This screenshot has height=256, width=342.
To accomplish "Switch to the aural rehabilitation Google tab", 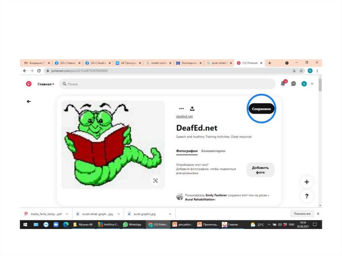I will pyautogui.click(x=219, y=63).
